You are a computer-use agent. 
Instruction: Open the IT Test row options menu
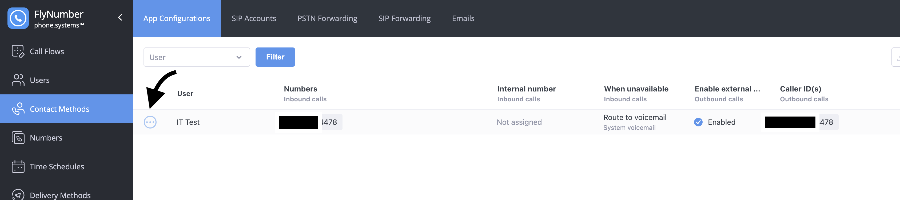pyautogui.click(x=150, y=122)
